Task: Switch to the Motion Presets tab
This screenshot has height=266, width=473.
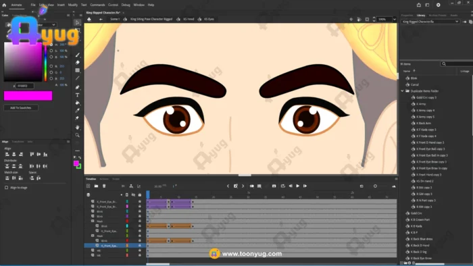Action: coord(437,16)
